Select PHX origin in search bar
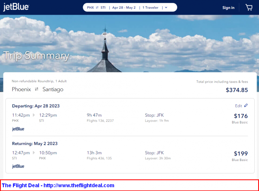The height and width of the screenshot is (191, 259). tap(90, 8)
